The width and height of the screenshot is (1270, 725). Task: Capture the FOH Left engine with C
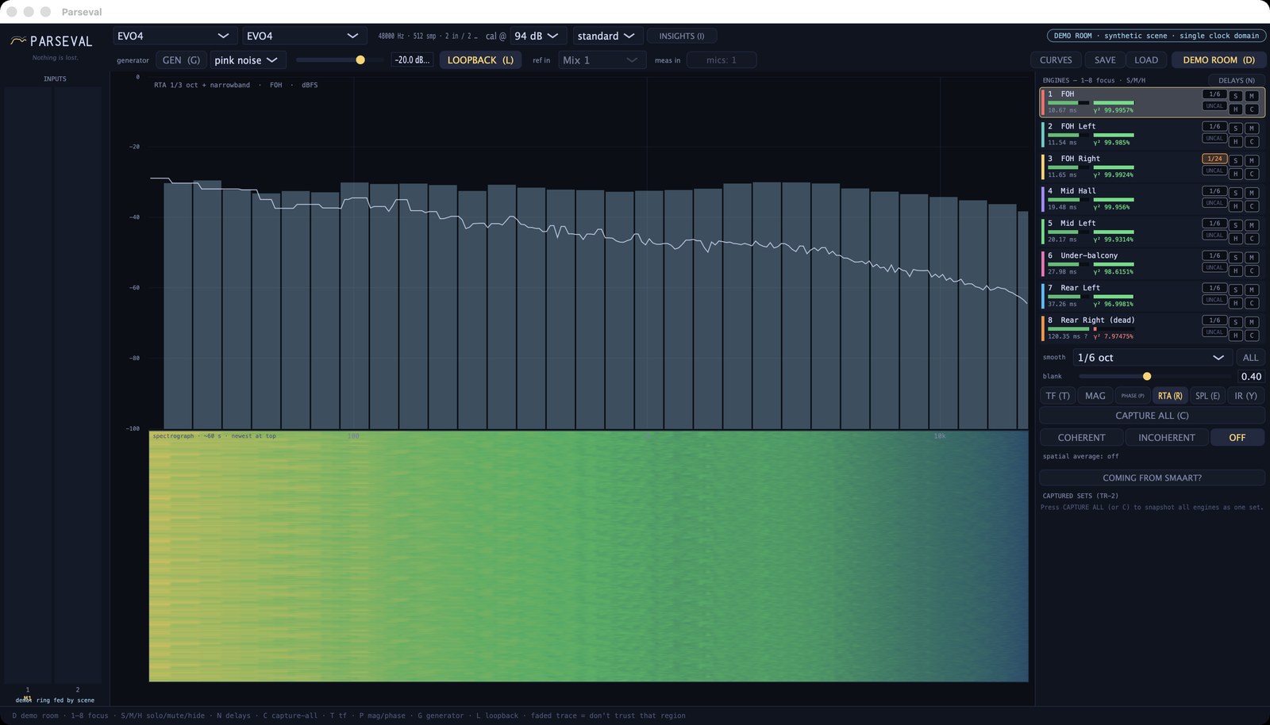point(1252,141)
